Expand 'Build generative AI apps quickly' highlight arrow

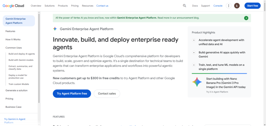[194, 52]
